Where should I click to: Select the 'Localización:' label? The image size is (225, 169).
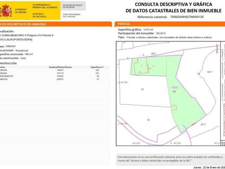point(7,31)
